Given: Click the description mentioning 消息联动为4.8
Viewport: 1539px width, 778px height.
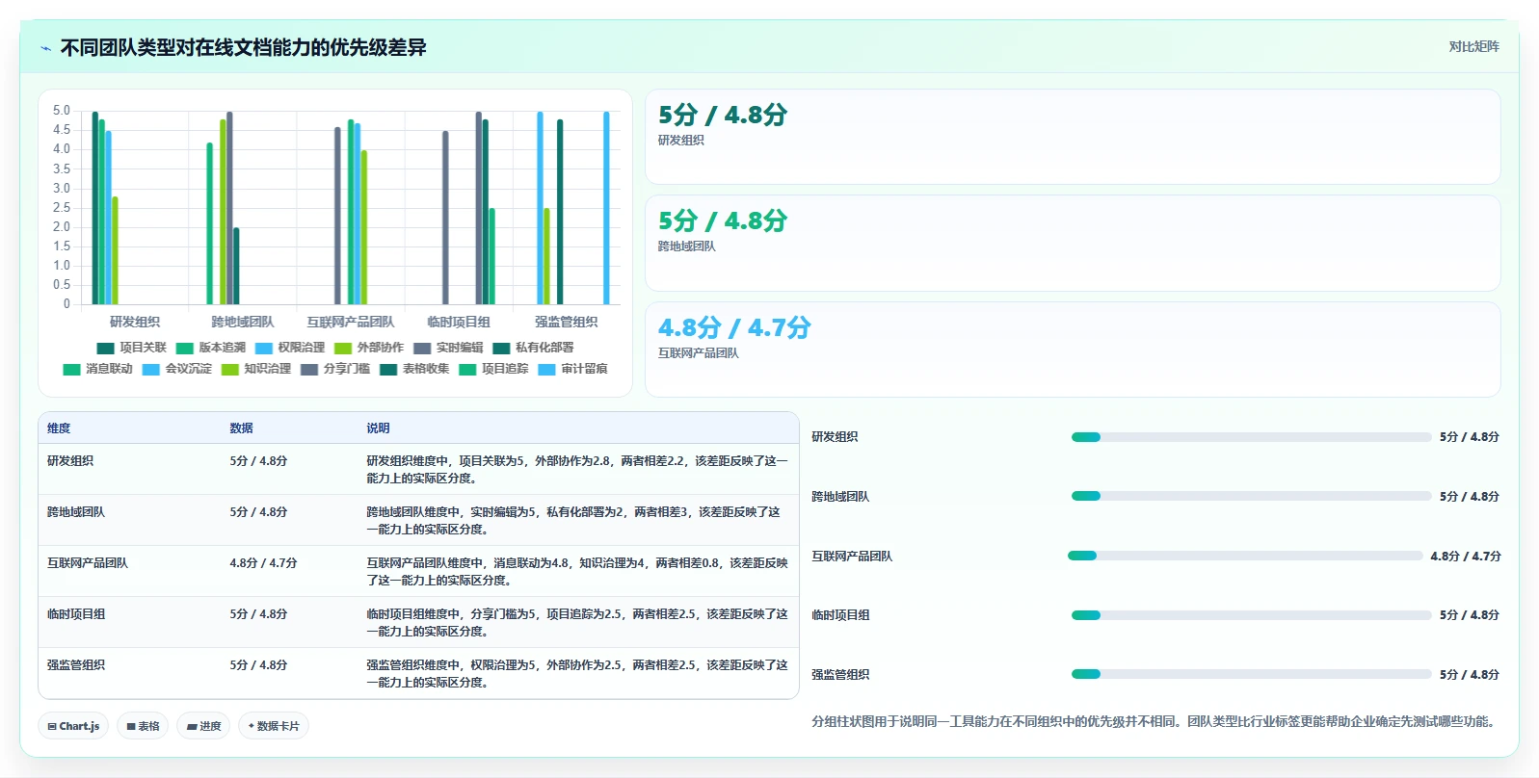Looking at the screenshot, I should tap(577, 572).
